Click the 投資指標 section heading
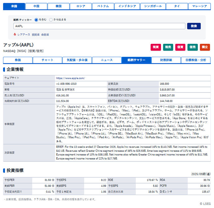Screen dimensions: 214x208 [15, 170]
